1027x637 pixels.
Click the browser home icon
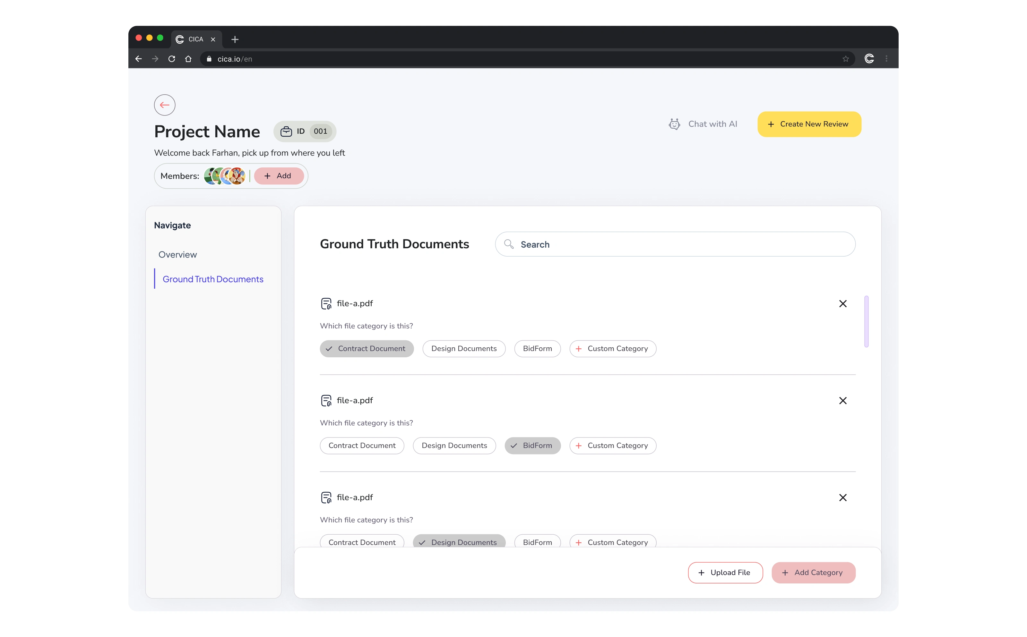coord(188,59)
